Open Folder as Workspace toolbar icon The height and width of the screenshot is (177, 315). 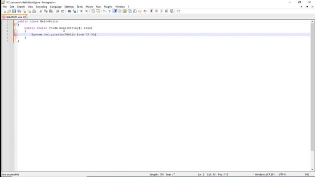pyautogui.click(x=140, y=11)
